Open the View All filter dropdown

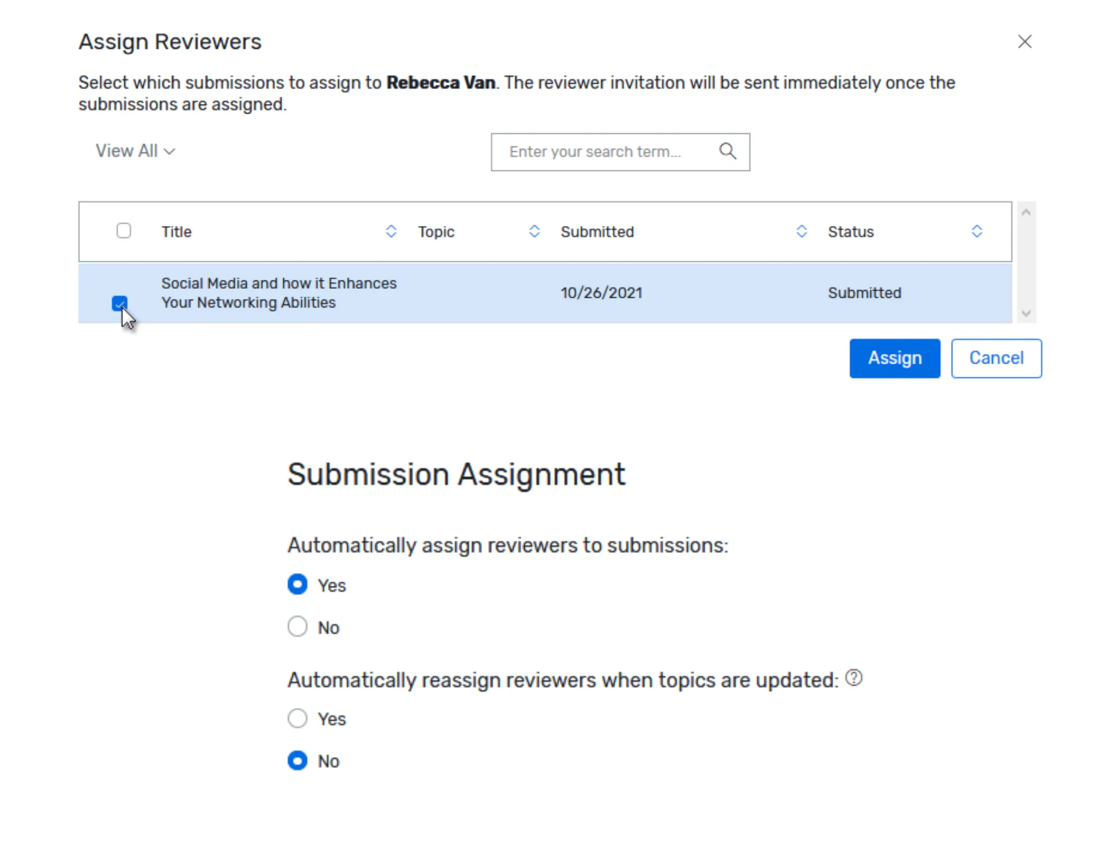135,151
